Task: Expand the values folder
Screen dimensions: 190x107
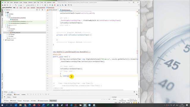Action: (x=7, y=36)
